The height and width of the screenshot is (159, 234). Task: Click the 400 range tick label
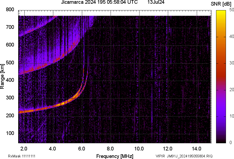pyautogui.click(x=10, y=80)
